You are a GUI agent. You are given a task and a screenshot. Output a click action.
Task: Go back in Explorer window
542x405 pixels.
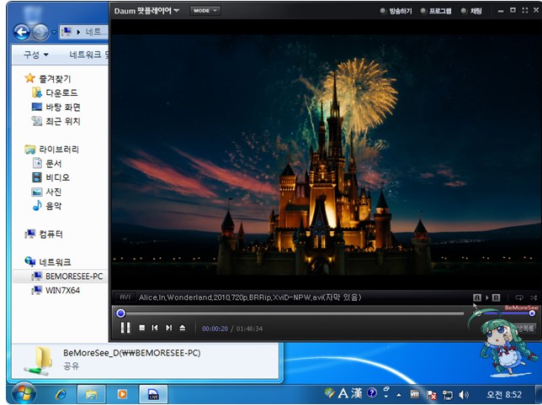(22, 33)
